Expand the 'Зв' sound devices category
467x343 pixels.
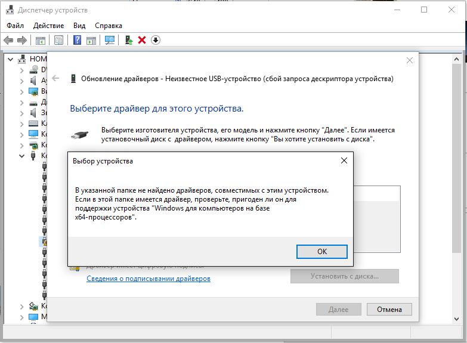[21, 113]
